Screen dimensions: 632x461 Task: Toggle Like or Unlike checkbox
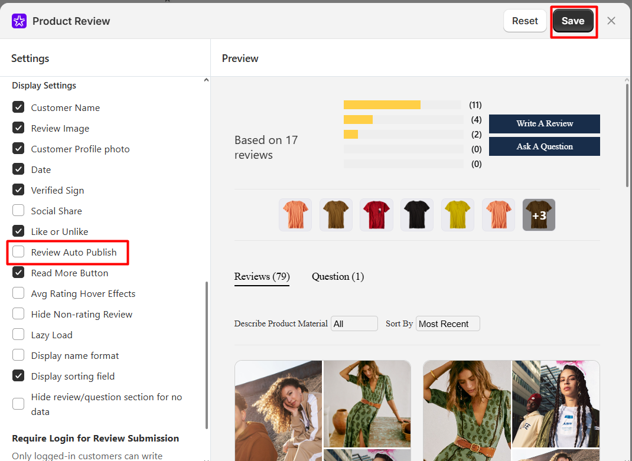[18, 231]
